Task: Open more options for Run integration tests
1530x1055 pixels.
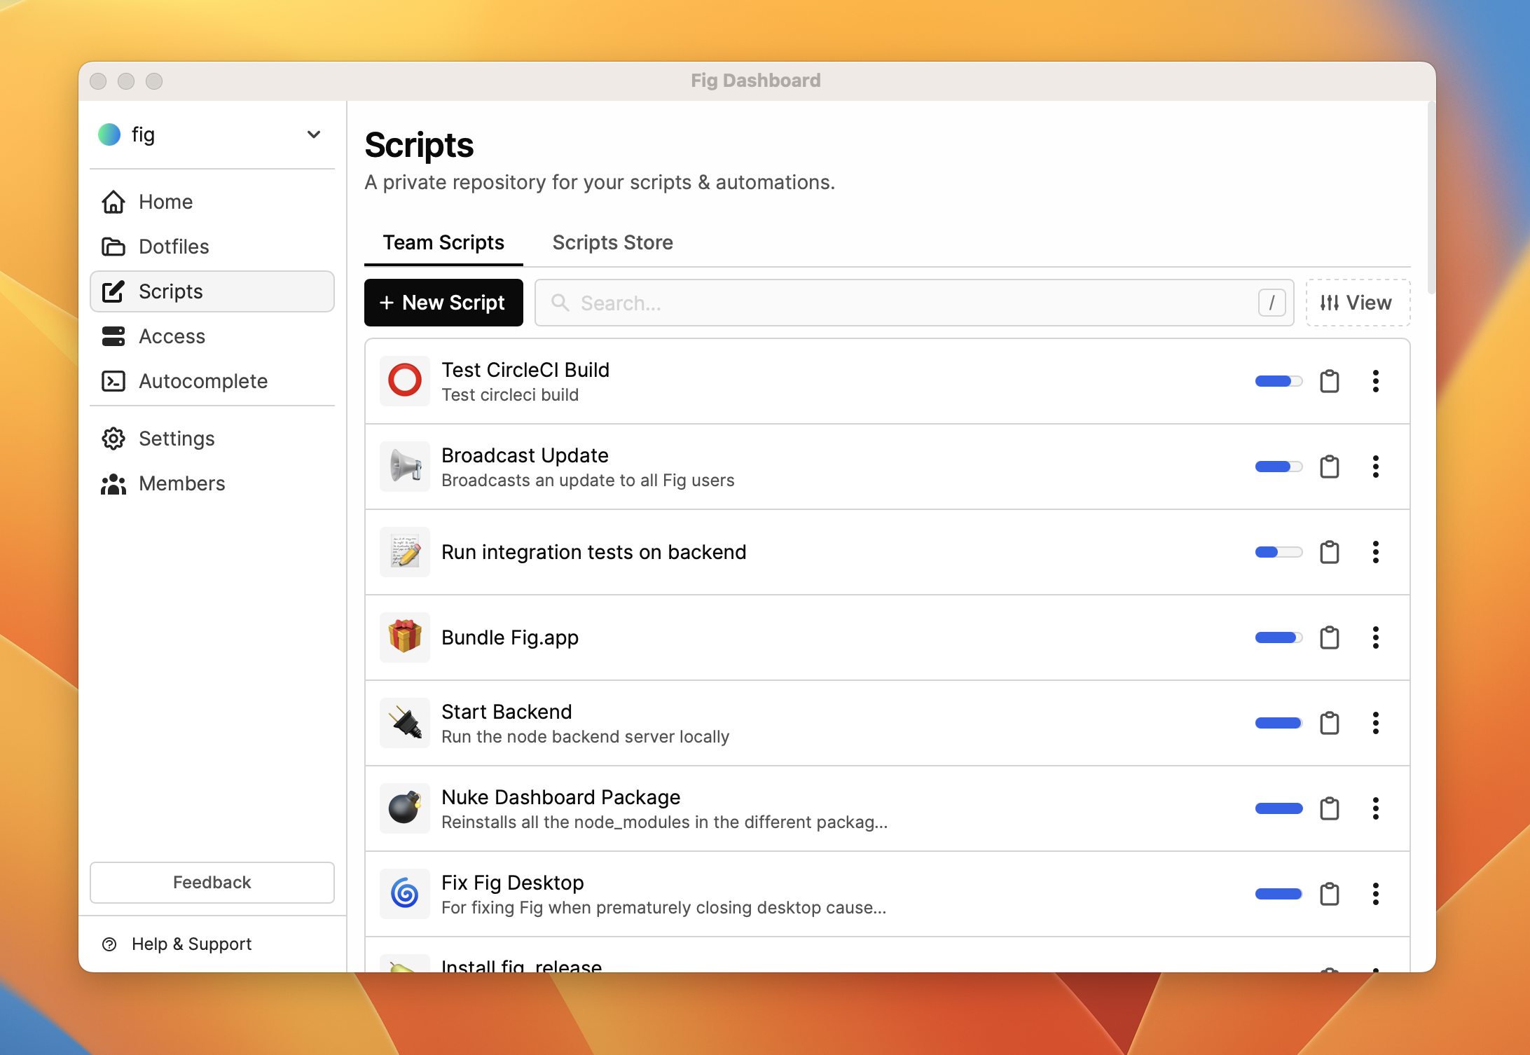Action: click(1376, 552)
